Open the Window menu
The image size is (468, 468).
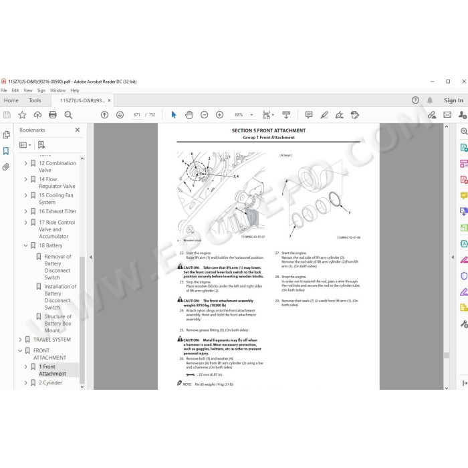(57, 90)
